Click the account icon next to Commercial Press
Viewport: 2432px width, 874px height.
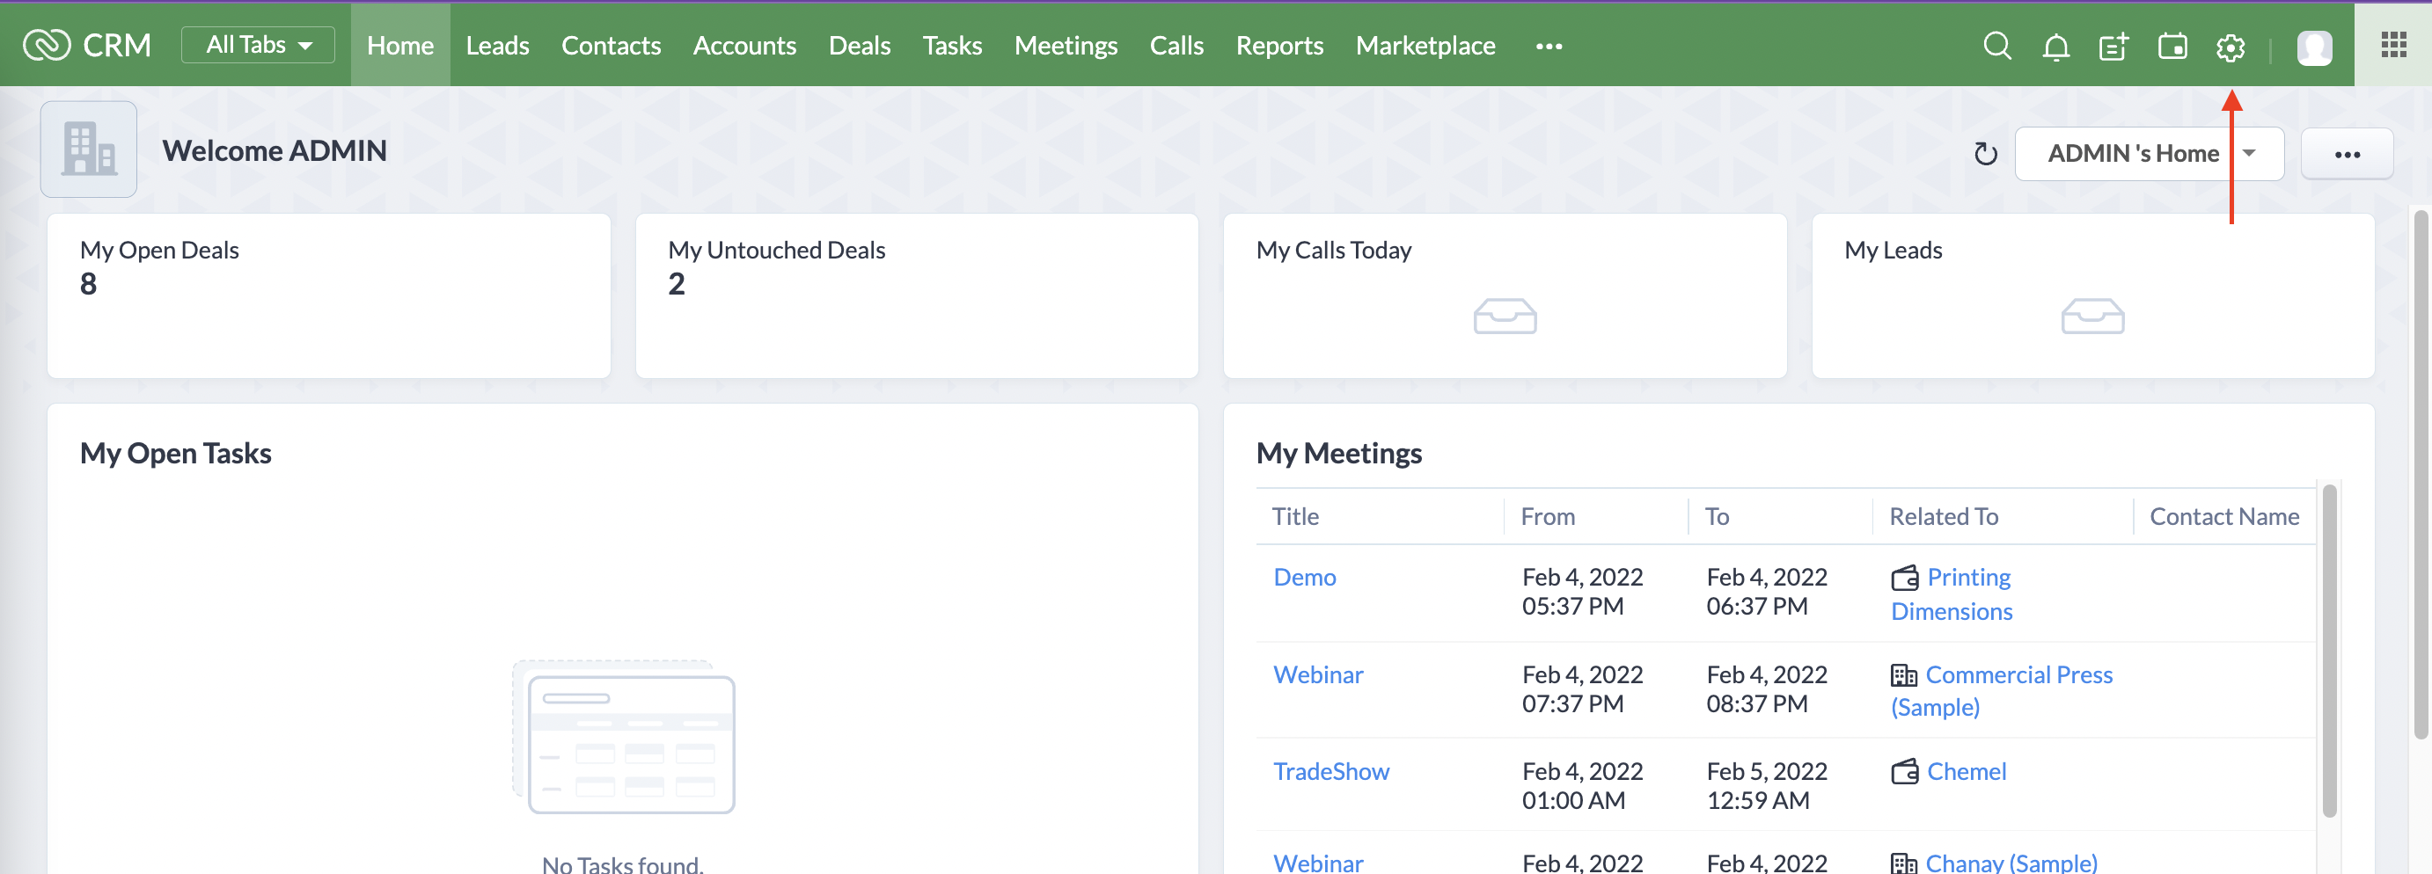(1903, 675)
